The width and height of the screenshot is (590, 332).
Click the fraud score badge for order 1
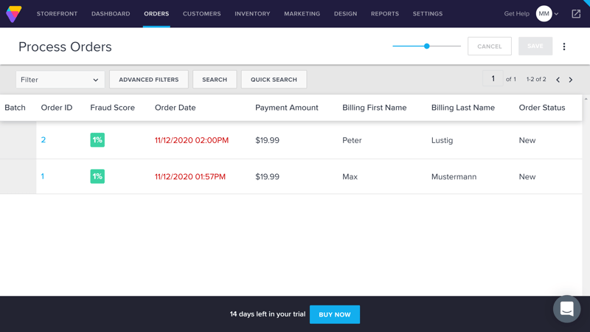(97, 176)
